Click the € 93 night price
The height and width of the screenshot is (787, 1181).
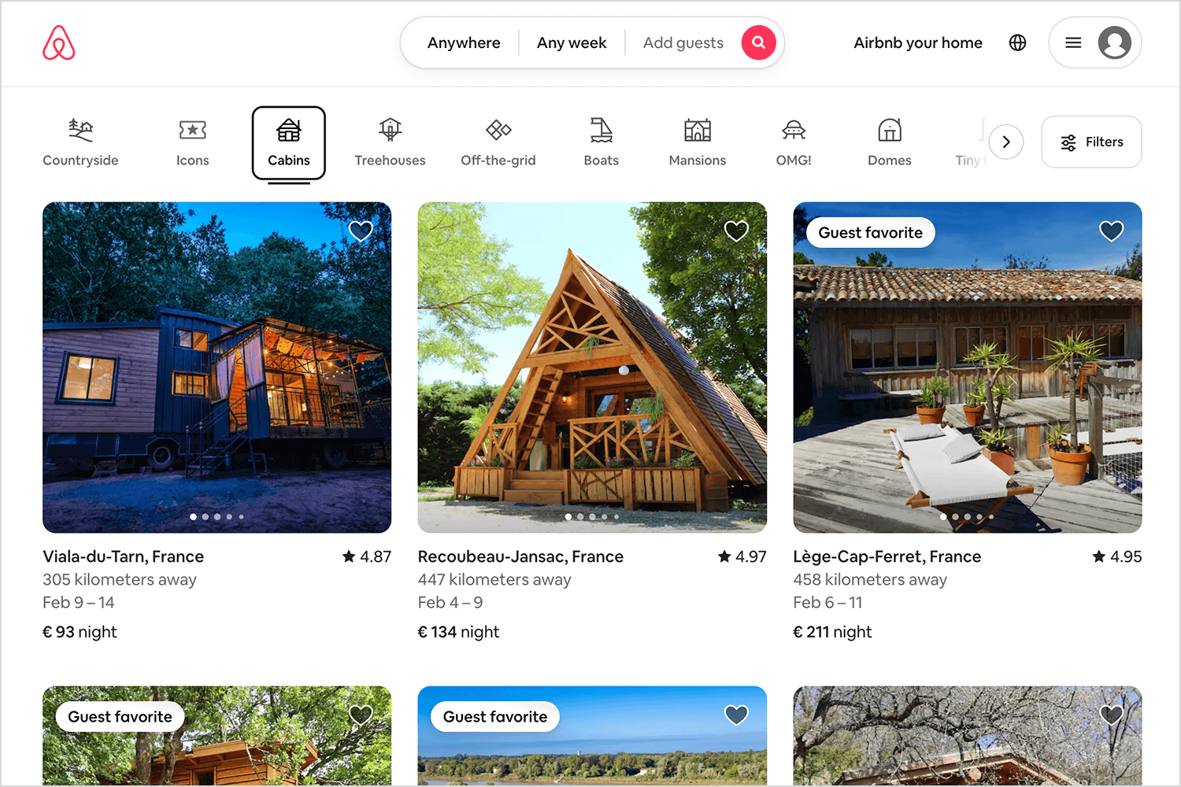click(x=80, y=632)
